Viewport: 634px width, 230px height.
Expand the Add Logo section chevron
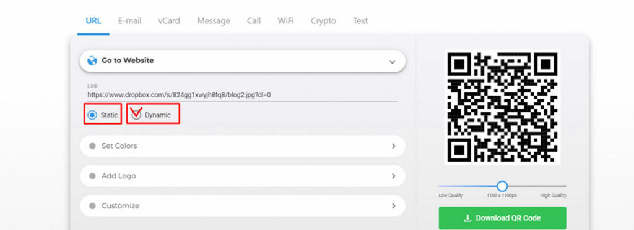(393, 176)
